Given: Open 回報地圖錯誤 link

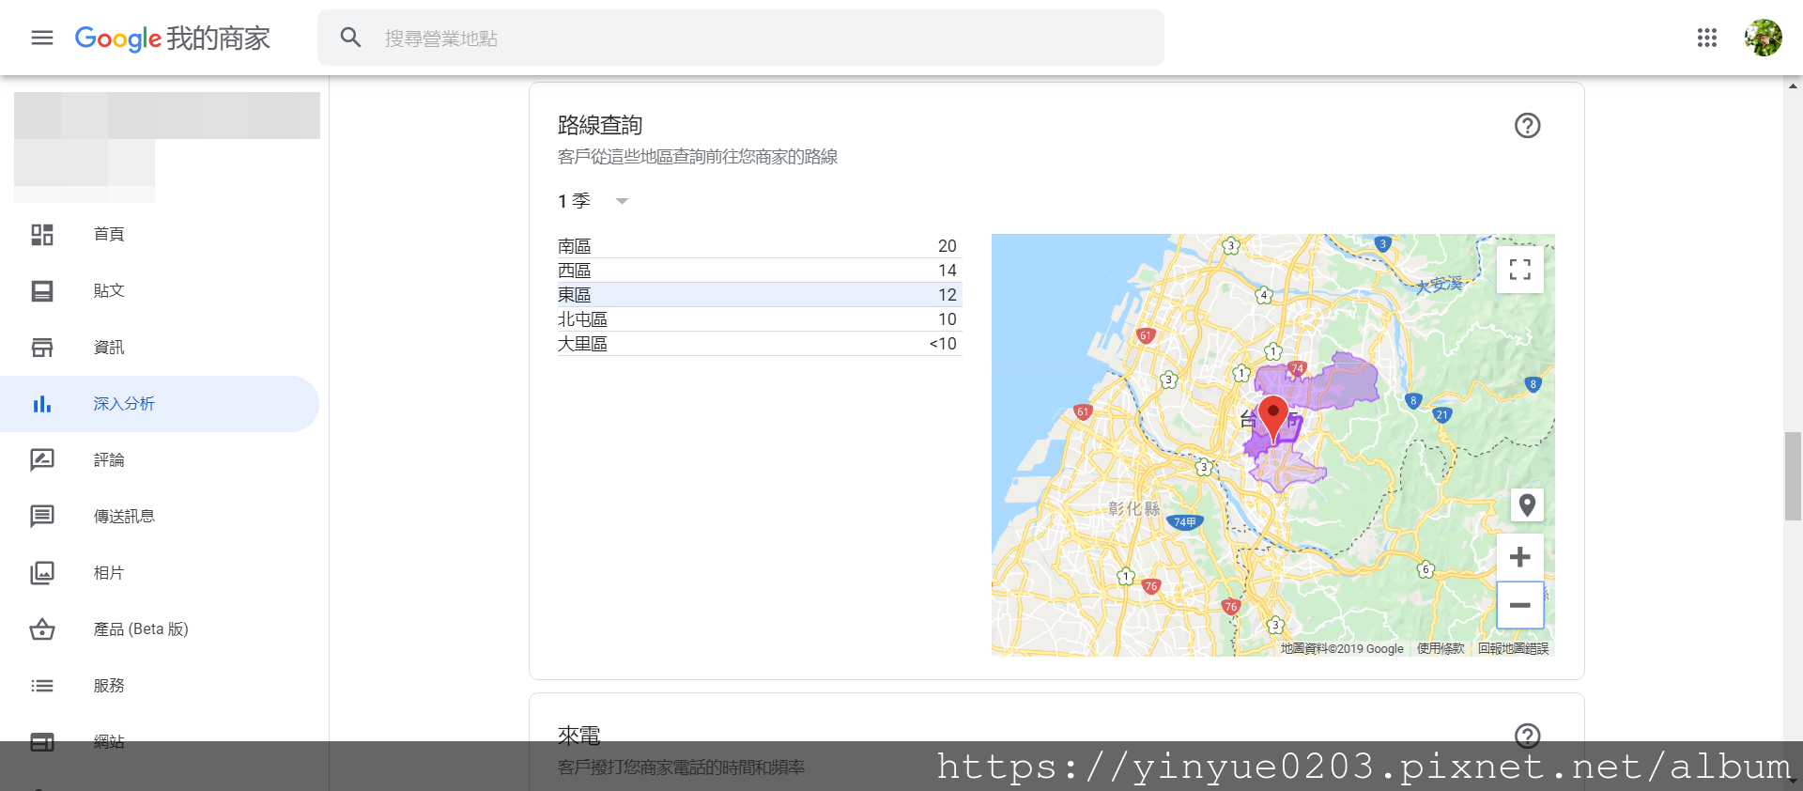Looking at the screenshot, I should [x=1514, y=648].
